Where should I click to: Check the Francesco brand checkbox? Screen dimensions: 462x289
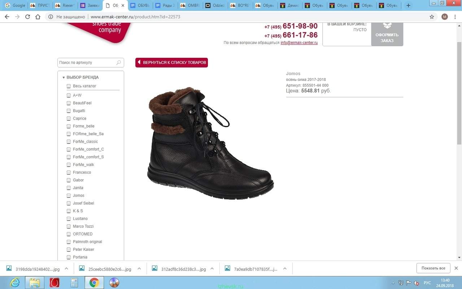click(69, 172)
